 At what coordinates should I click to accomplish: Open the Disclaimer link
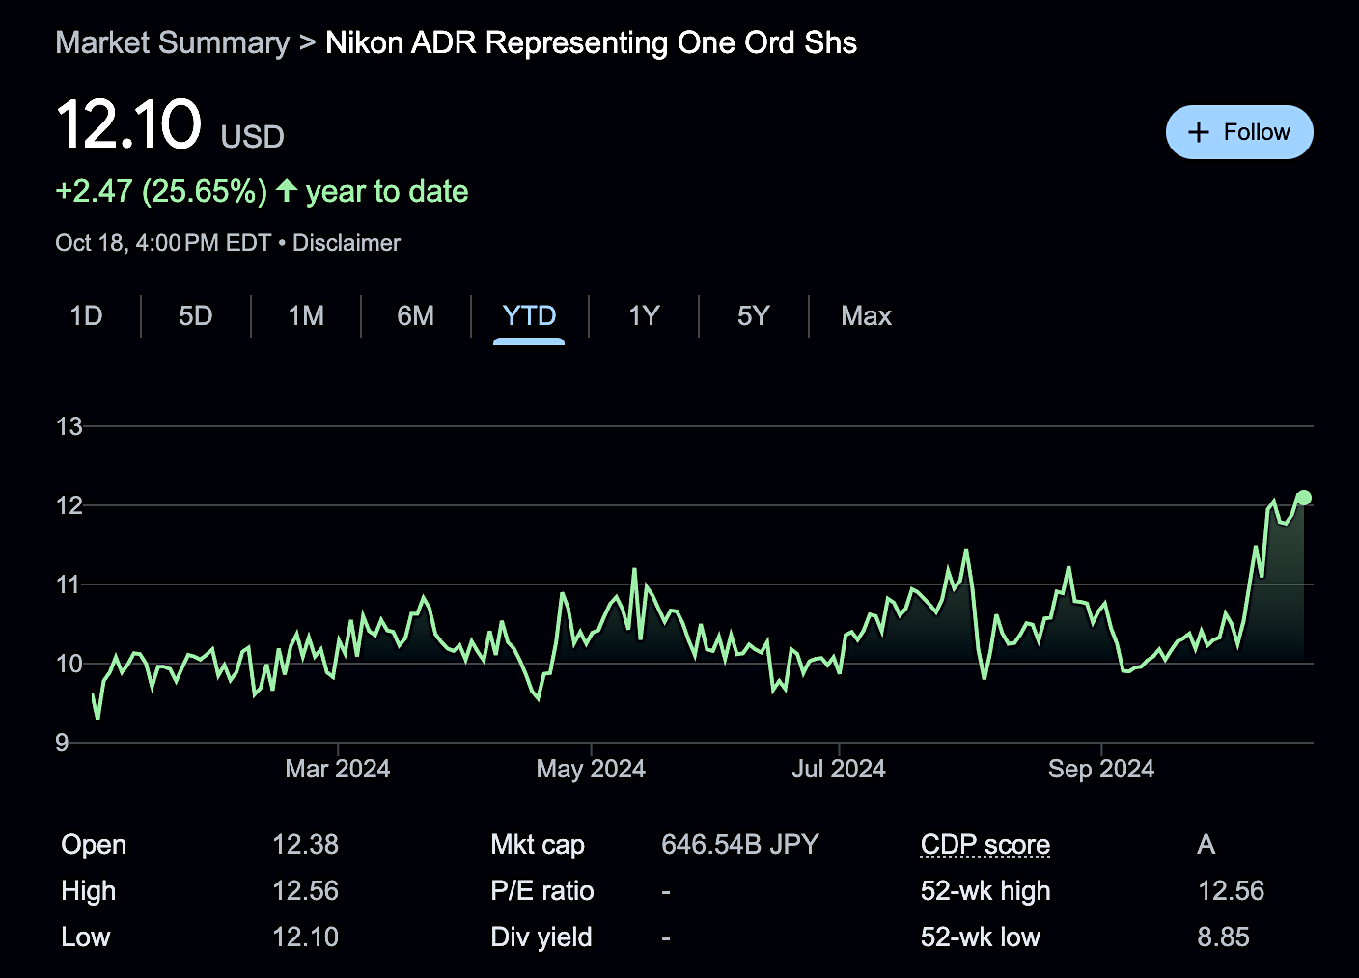click(346, 243)
